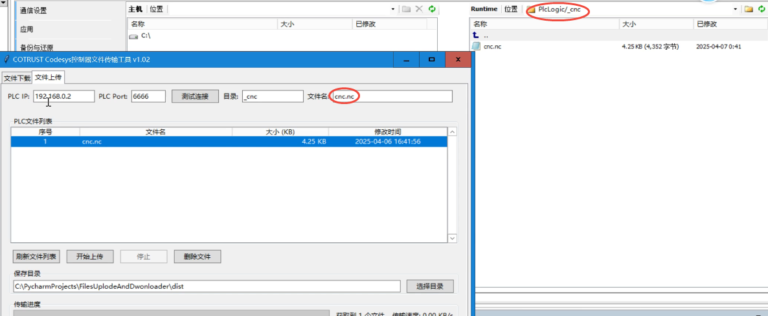Open 应用 in the sidebar
This screenshot has width=768, height=316.
(27, 29)
